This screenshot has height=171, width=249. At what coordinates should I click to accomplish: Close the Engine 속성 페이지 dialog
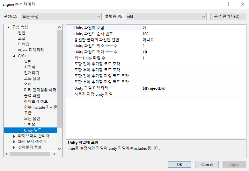tap(243, 4)
